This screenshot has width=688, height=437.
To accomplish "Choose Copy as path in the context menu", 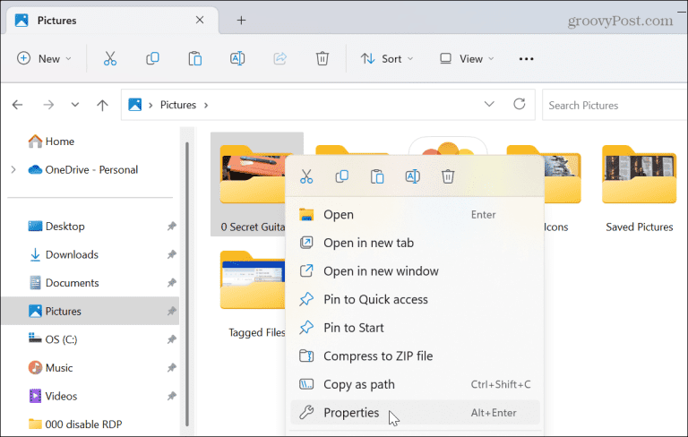I will click(358, 384).
